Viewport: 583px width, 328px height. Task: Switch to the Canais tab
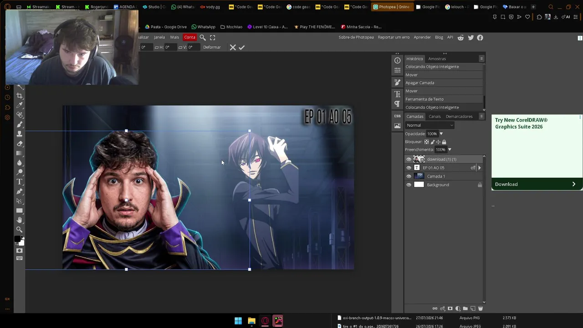coord(435,117)
